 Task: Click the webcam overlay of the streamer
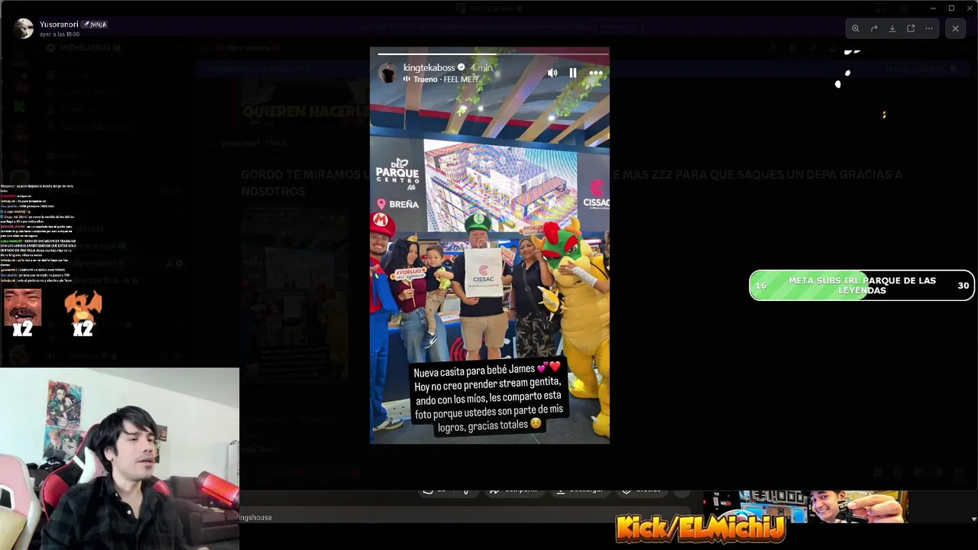(119, 458)
